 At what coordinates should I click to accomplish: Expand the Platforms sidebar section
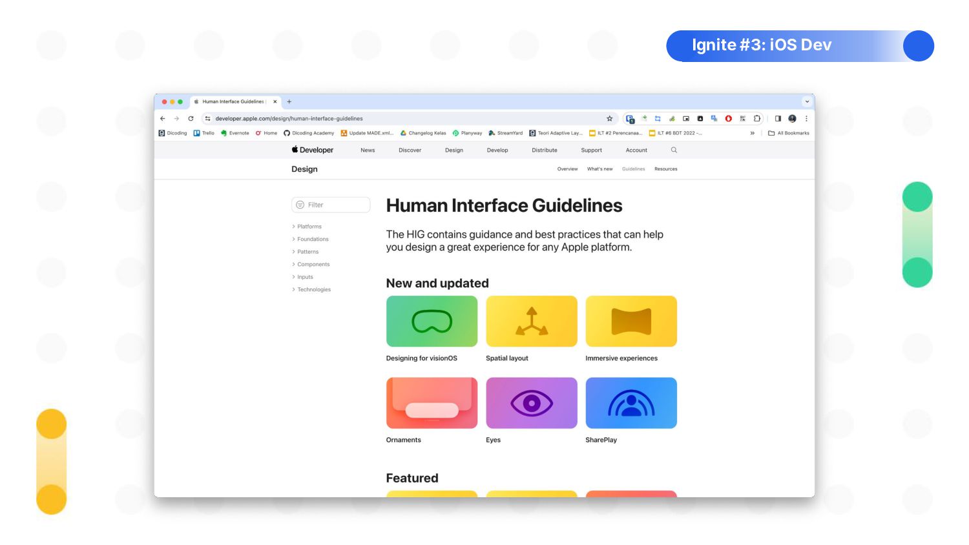pyautogui.click(x=307, y=227)
